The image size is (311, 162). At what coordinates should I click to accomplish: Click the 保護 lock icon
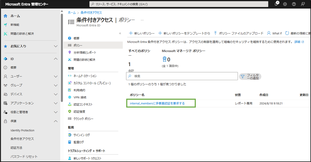tap(6, 121)
